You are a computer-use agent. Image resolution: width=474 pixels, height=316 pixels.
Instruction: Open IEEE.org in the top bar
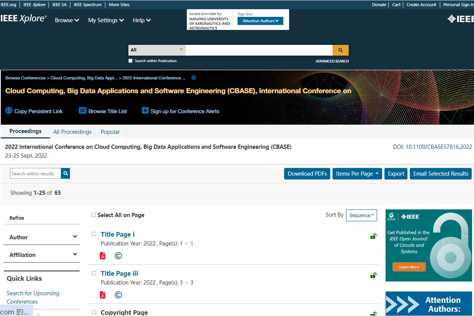[x=9, y=5]
